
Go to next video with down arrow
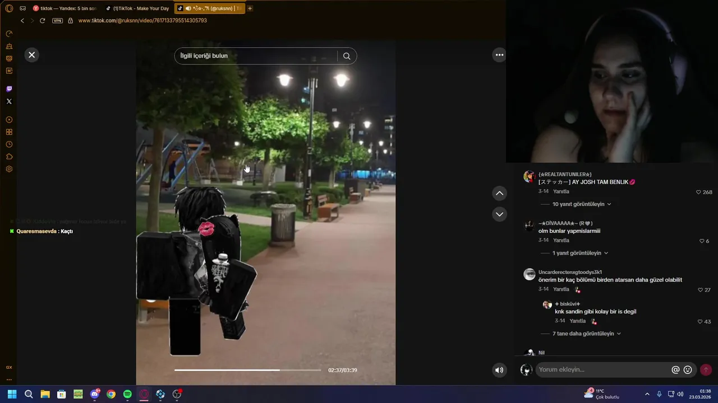(499, 214)
